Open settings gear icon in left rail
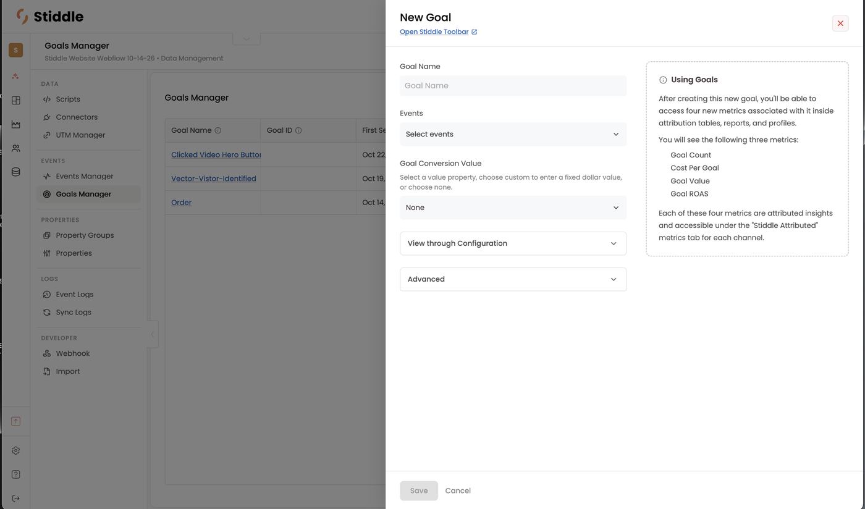The width and height of the screenshot is (865, 509). point(16,450)
